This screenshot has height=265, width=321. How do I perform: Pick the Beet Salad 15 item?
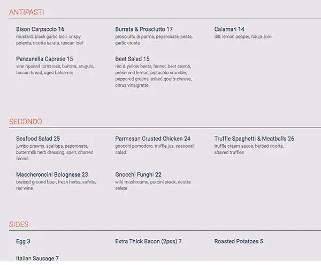tap(132, 59)
